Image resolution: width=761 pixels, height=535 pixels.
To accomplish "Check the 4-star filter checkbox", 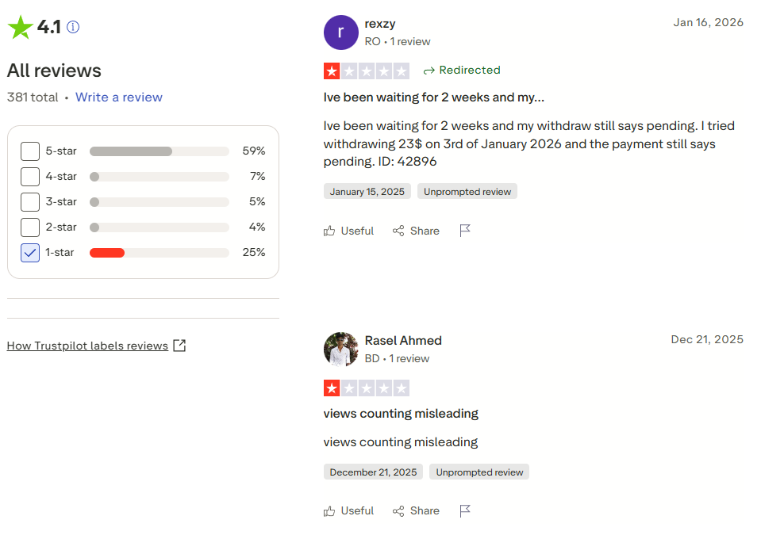I will [30, 176].
